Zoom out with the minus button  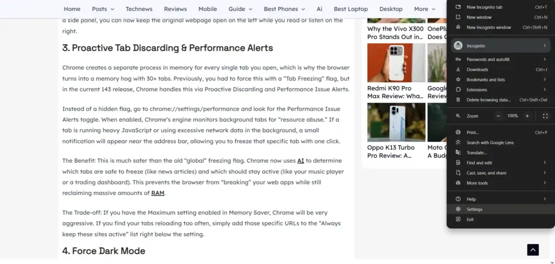pyautogui.click(x=499, y=116)
